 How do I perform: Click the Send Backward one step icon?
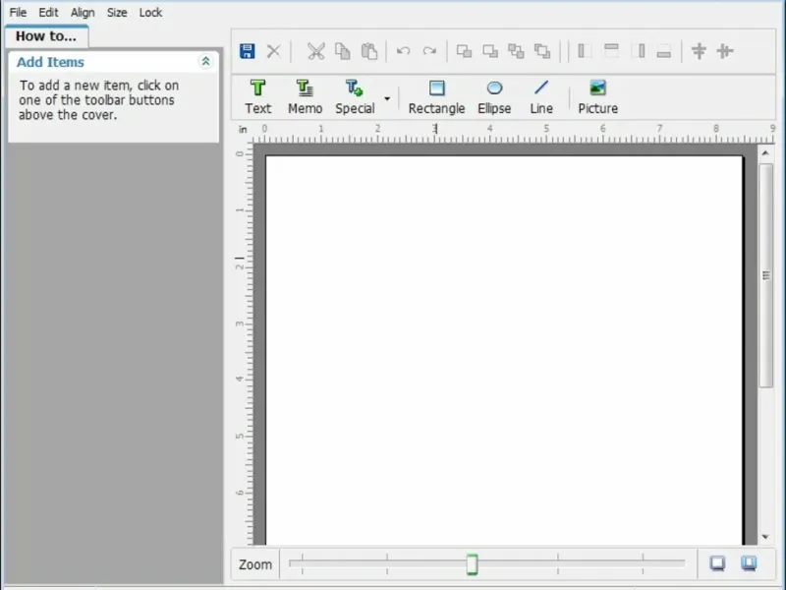tap(542, 51)
